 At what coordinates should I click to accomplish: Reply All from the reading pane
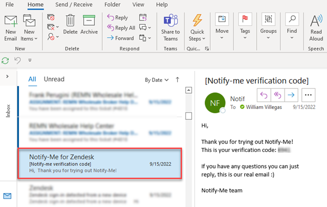tap(278, 95)
